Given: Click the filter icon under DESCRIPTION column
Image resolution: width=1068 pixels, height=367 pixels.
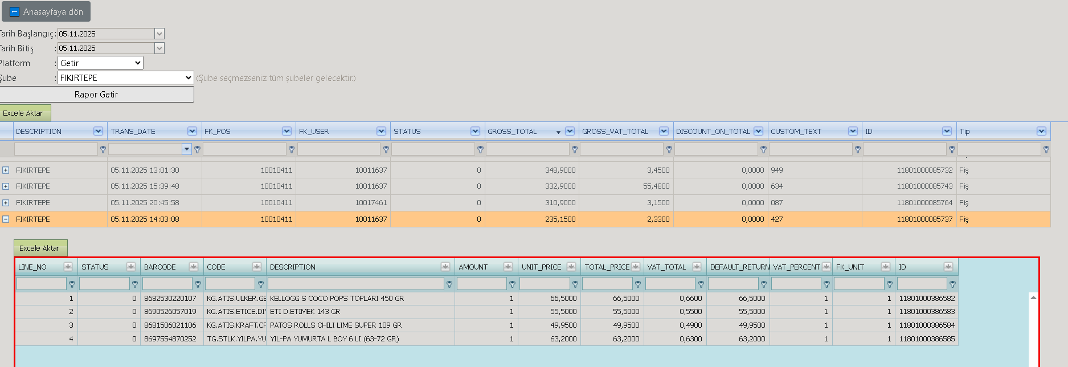Looking at the screenshot, I should 103,149.
